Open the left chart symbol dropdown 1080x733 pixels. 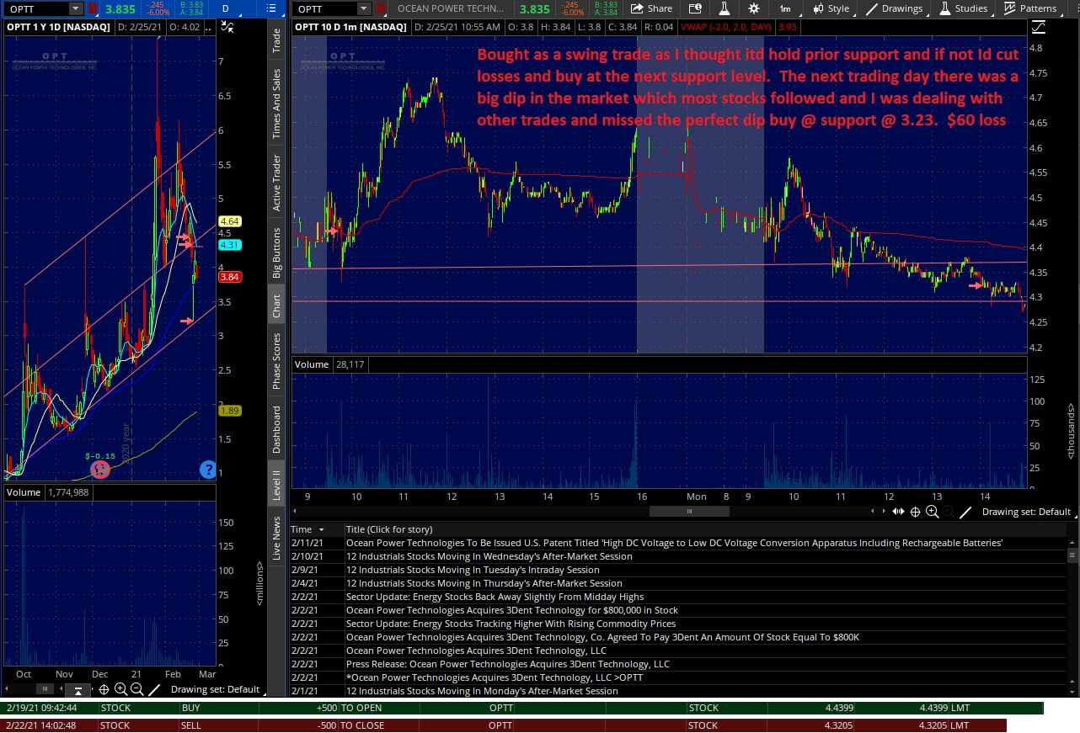pos(75,8)
